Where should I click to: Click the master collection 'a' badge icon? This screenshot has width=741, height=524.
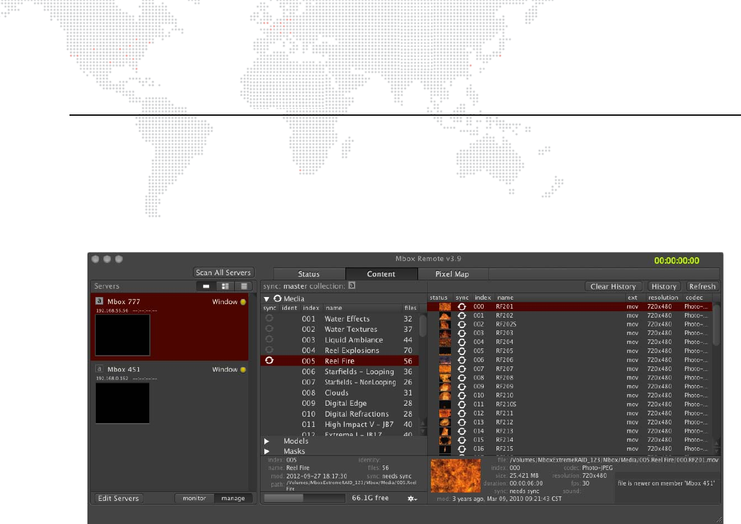(x=352, y=285)
